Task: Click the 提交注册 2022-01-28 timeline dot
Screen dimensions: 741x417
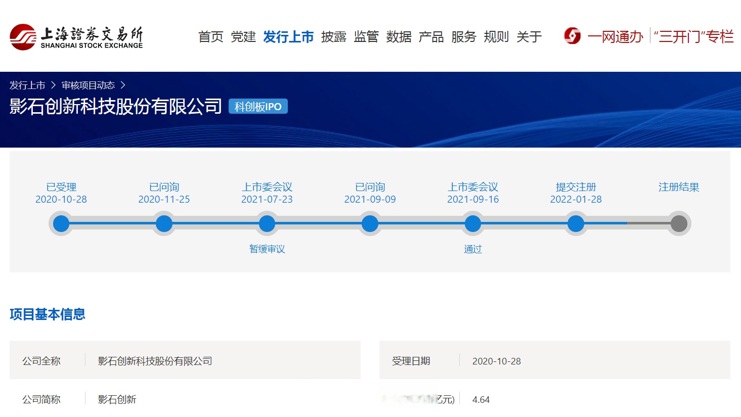Action: pos(576,223)
